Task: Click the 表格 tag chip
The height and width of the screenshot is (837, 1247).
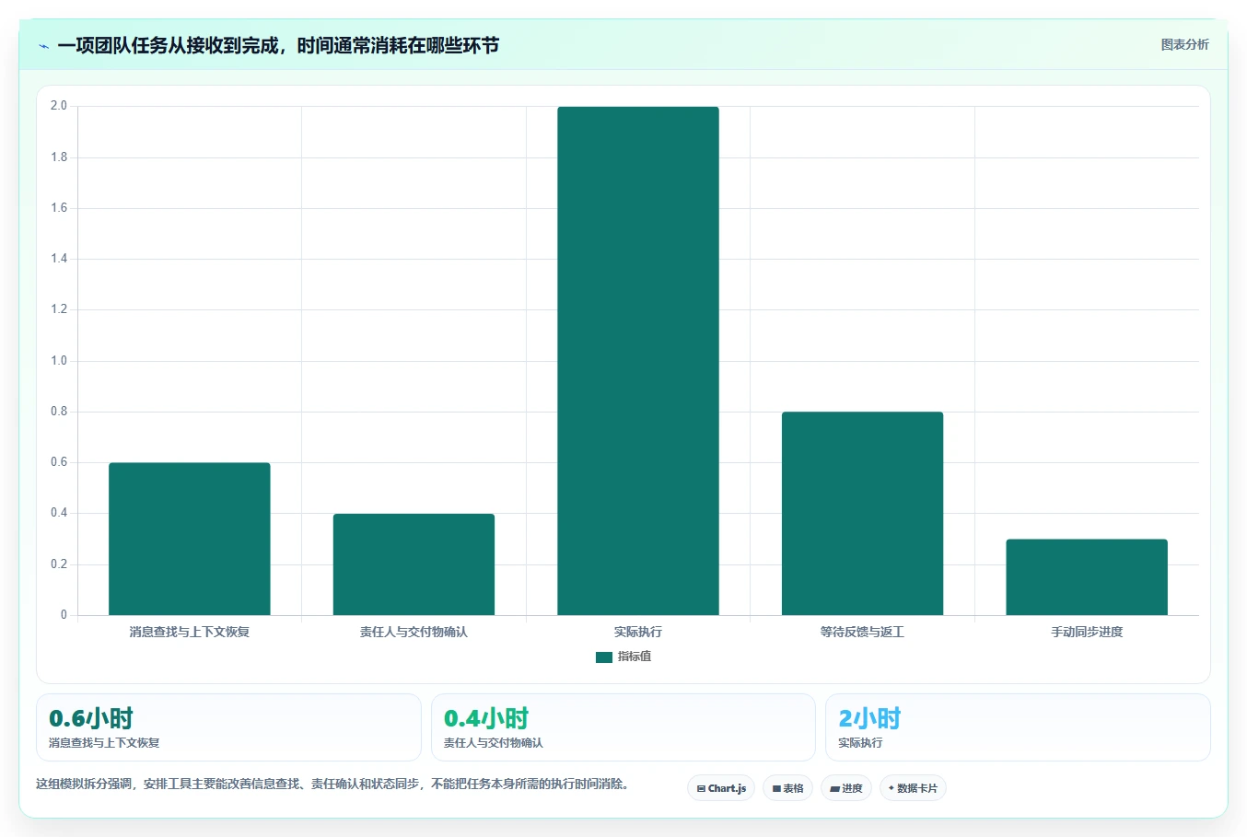Action: click(x=787, y=788)
